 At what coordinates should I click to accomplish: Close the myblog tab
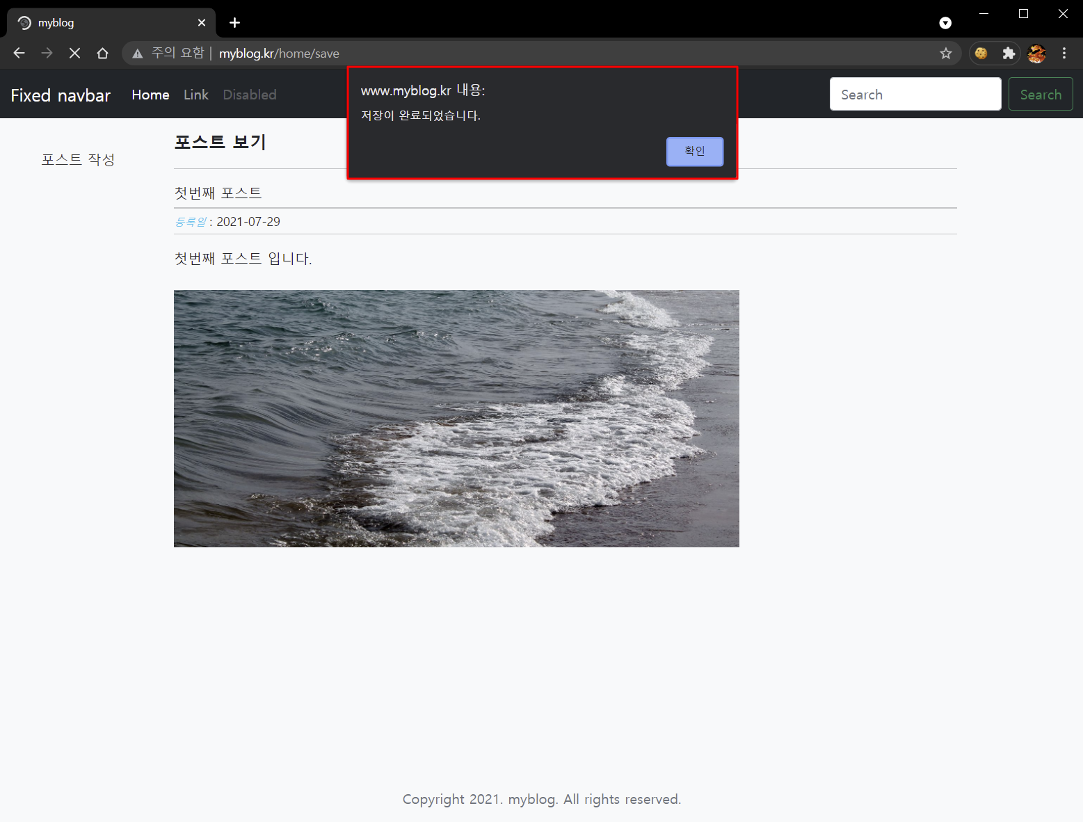202,23
